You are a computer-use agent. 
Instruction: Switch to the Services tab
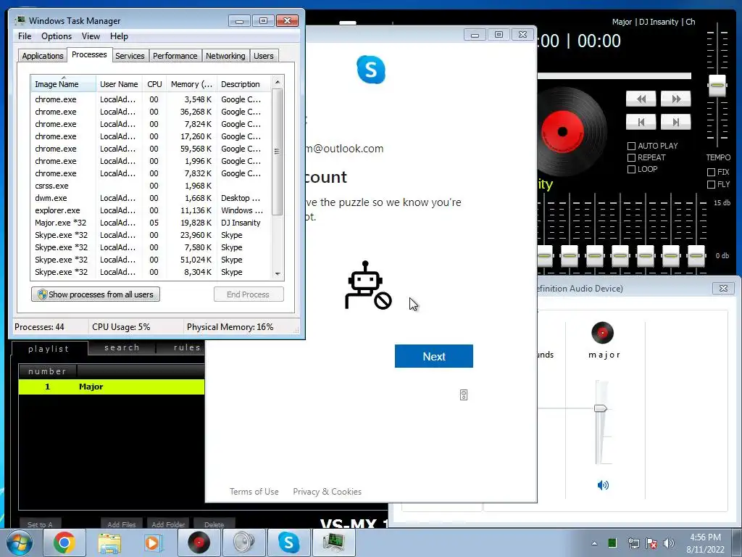(130, 55)
